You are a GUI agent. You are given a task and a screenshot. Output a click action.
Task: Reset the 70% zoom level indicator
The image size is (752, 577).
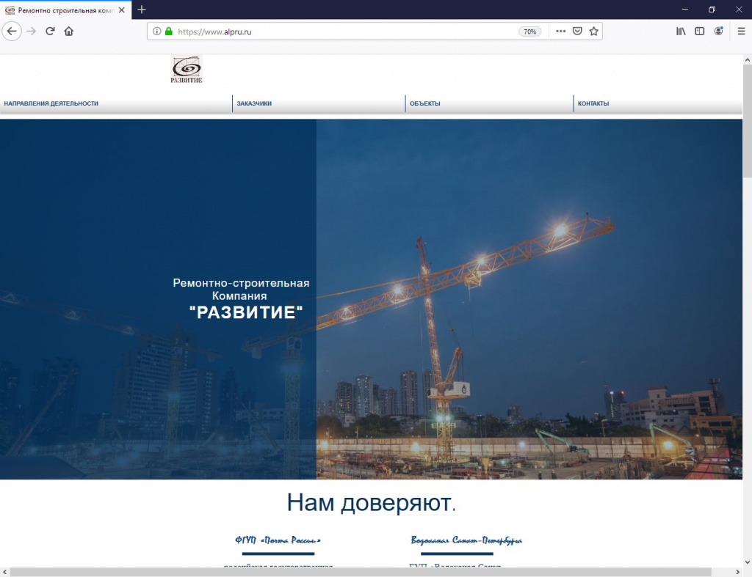(529, 32)
